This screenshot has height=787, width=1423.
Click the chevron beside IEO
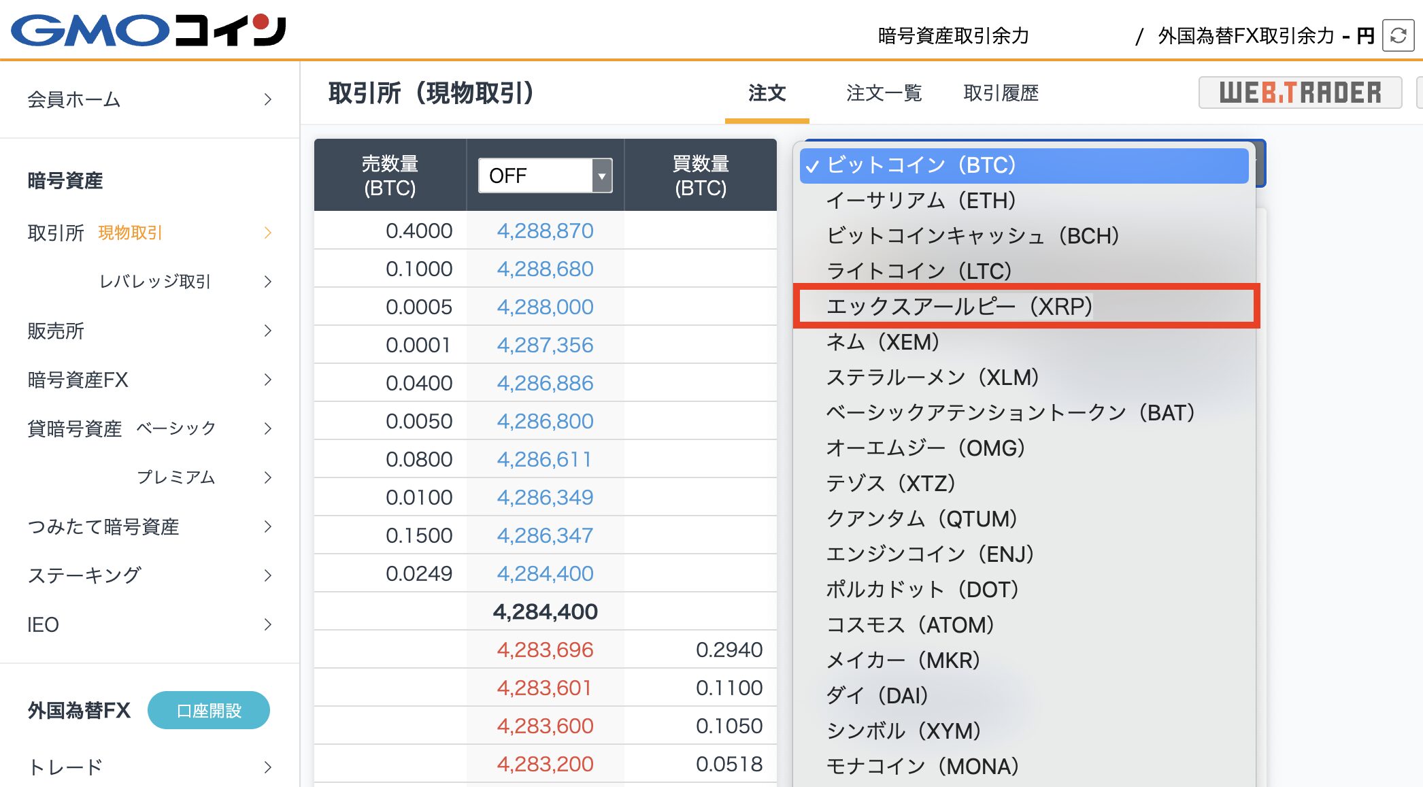[268, 624]
